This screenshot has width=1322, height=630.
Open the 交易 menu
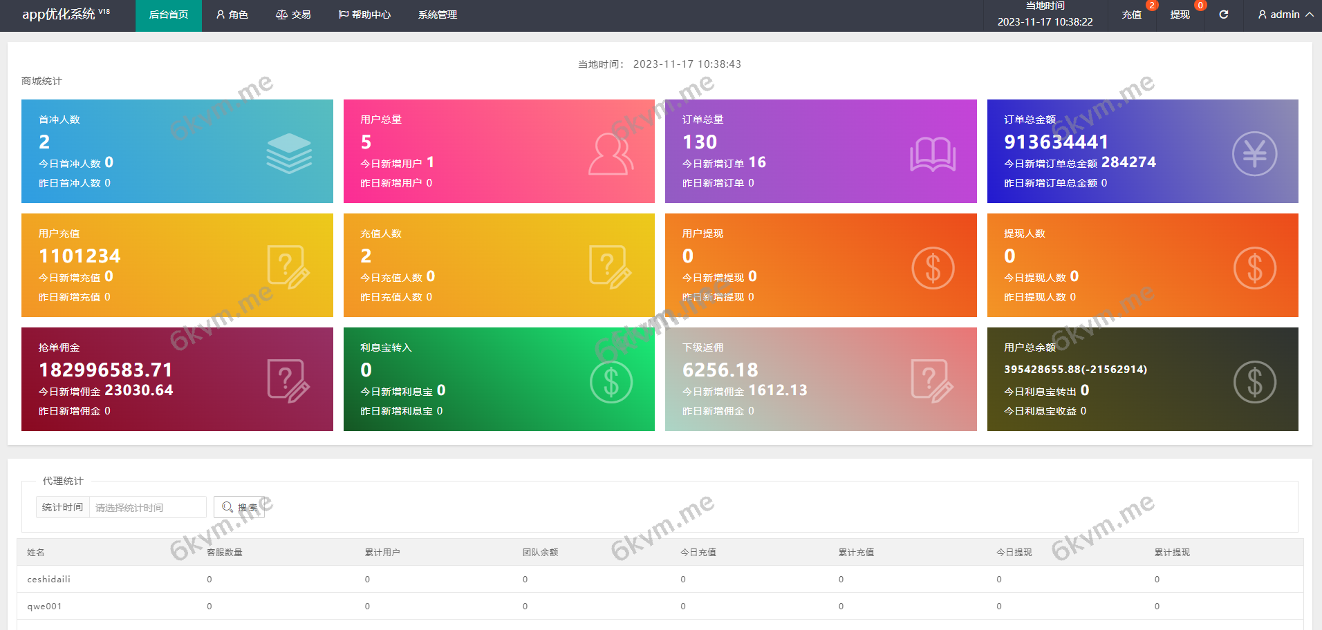[x=293, y=15]
